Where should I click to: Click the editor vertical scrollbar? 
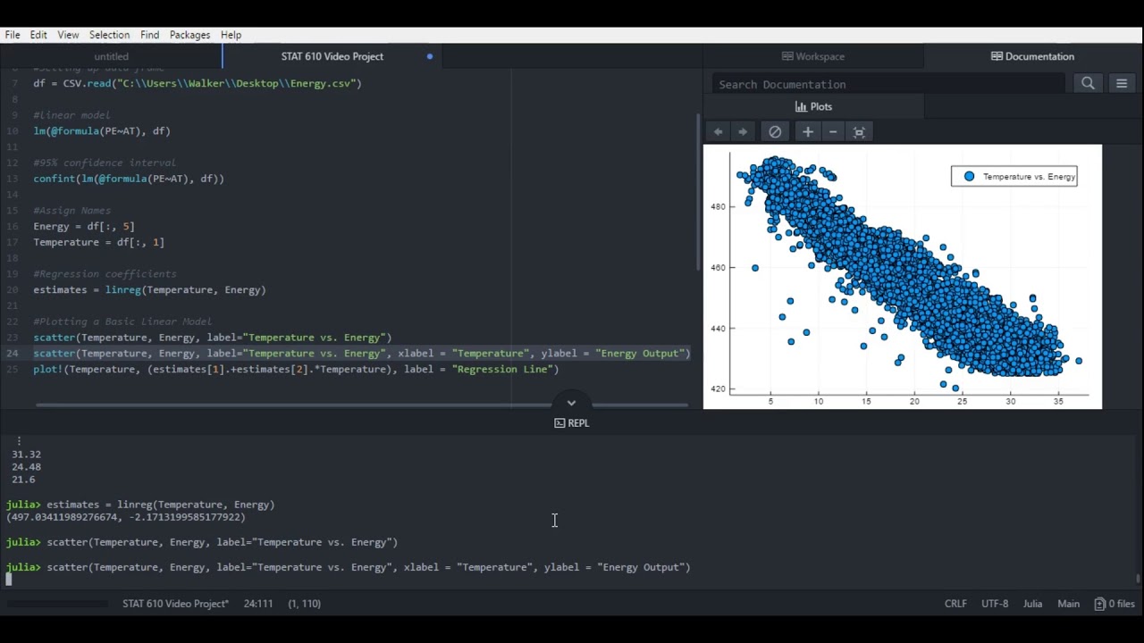[x=698, y=192]
